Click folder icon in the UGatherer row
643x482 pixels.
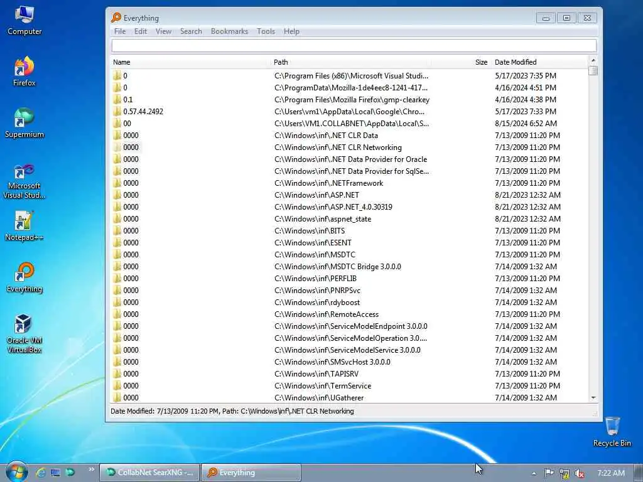coord(117,397)
